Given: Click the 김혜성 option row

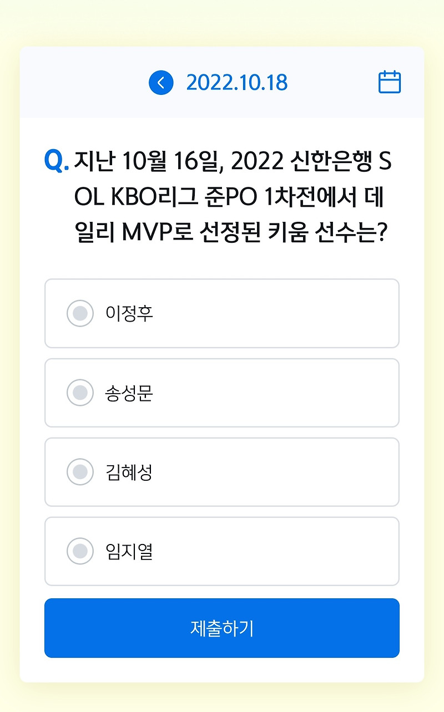Looking at the screenshot, I should [222, 472].
